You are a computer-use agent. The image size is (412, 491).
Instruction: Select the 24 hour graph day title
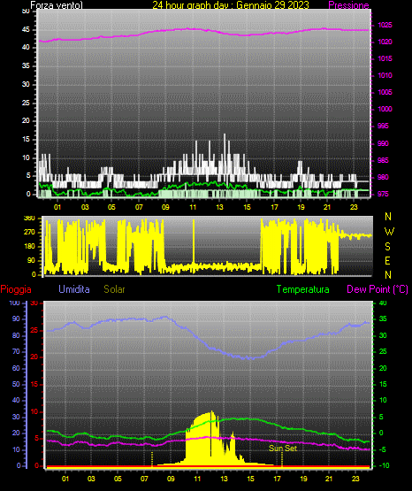coord(231,5)
